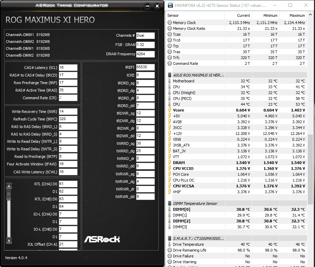Image resolution: width=315 pixels, height=267 pixels.
Task: Click the Four Activate Window (tFAW) field
Action: coord(68,164)
